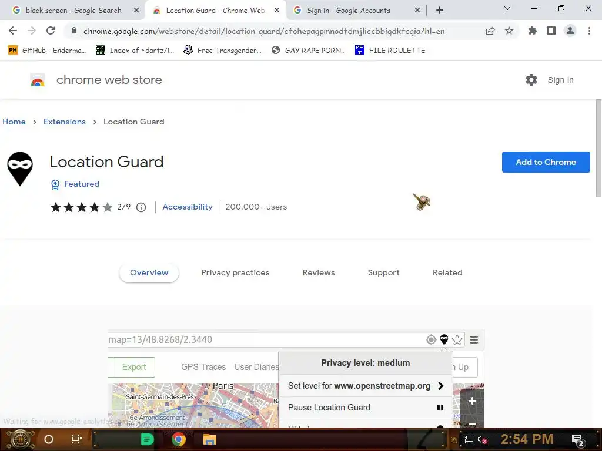602x451 pixels.
Task: Click the muted volume tray icon
Action: pos(482,439)
